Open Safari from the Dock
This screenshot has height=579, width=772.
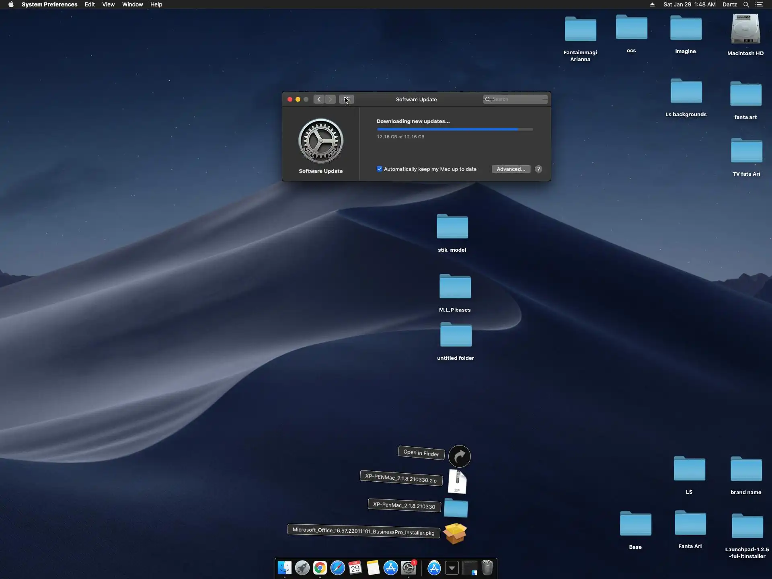point(338,568)
